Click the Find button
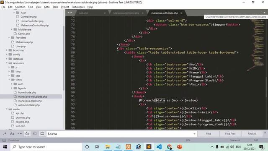268x151 pixels. pyautogui.click(x=209, y=134)
